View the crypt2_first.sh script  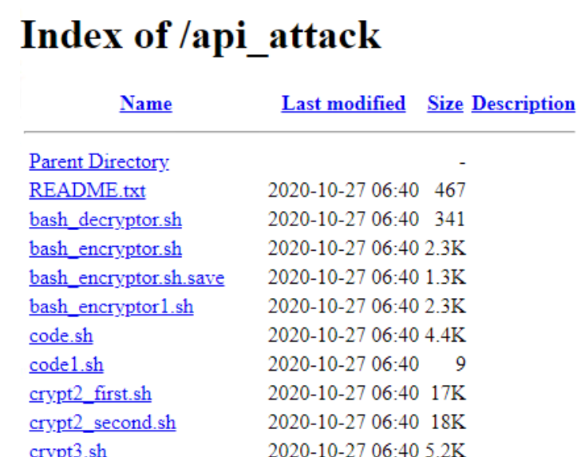[x=90, y=394]
